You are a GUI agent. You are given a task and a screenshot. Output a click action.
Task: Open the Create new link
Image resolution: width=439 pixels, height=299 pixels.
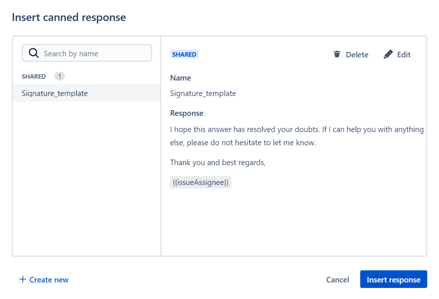tap(49, 280)
